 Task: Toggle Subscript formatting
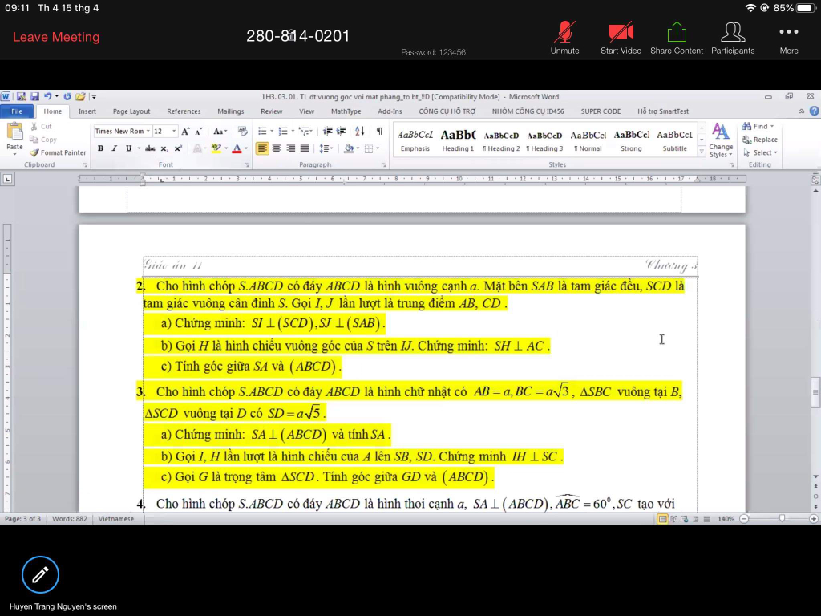pos(164,148)
